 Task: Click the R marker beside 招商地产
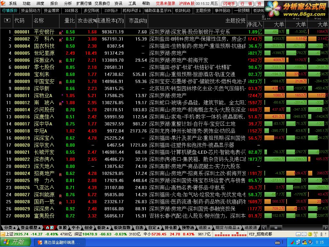point(60,175)
